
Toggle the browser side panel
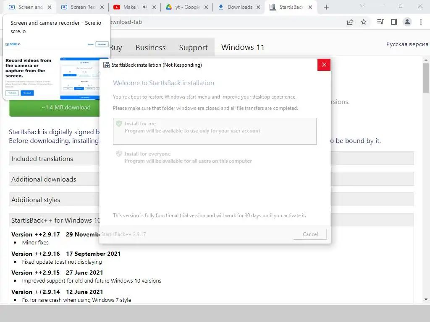coord(394,22)
